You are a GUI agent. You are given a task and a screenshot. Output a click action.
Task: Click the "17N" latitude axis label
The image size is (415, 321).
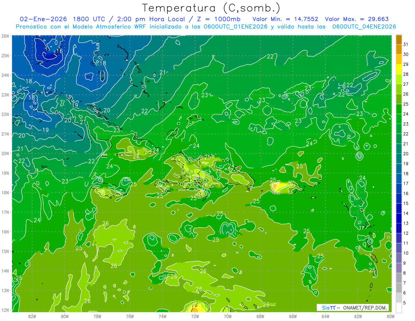coord(6,212)
